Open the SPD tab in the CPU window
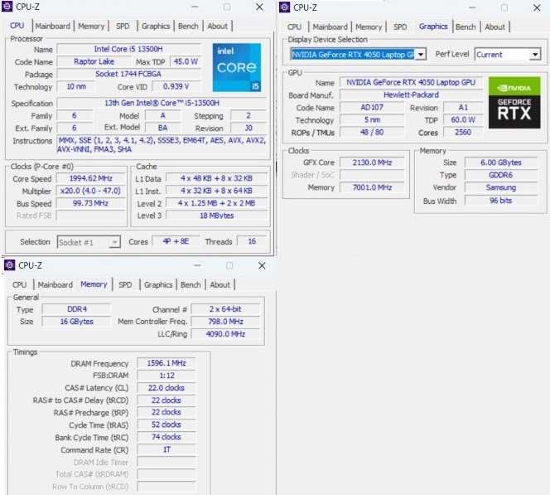 [123, 26]
